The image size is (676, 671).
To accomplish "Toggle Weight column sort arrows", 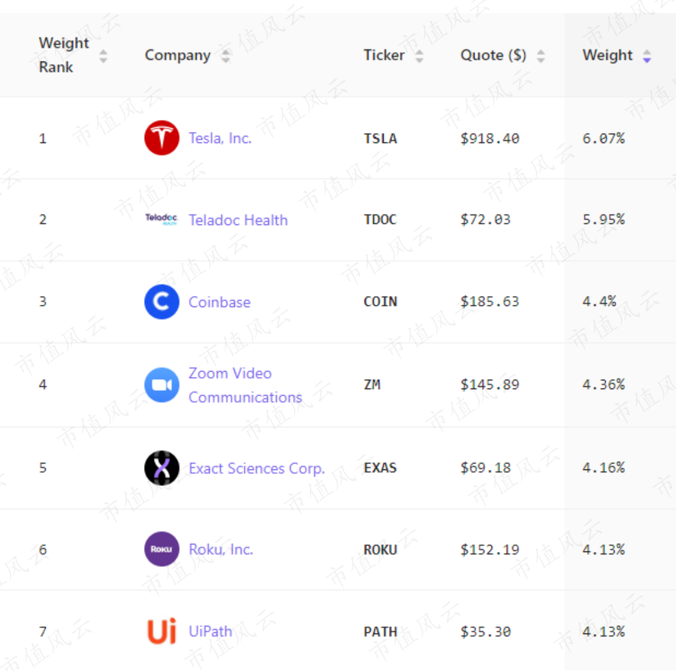I will click(x=647, y=56).
